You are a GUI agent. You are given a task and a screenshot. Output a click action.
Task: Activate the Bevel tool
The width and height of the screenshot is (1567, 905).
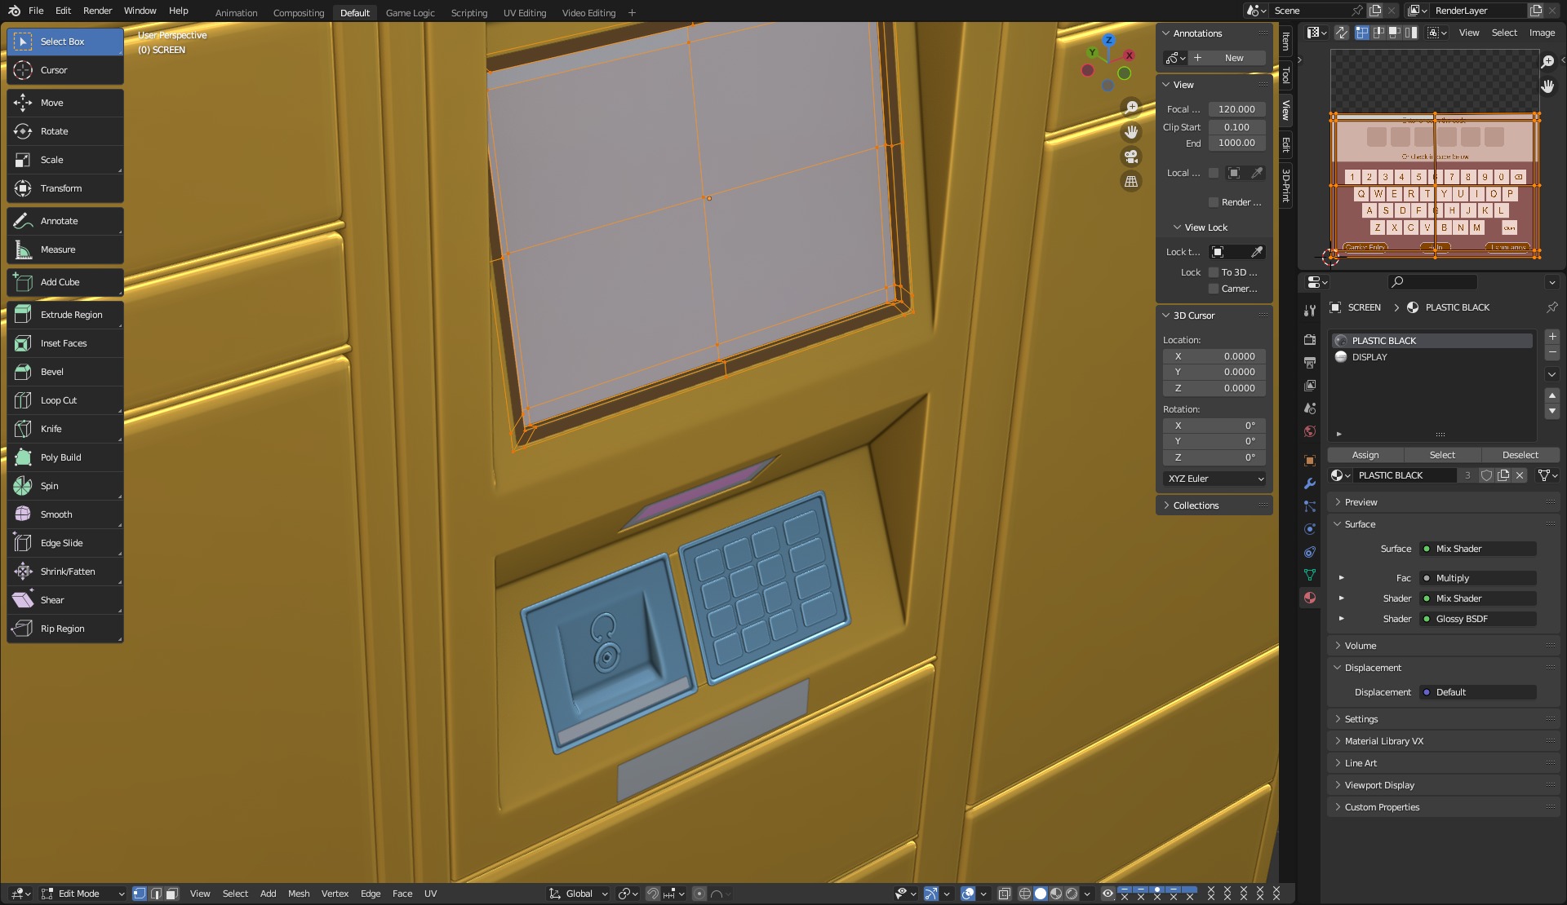pyautogui.click(x=65, y=372)
